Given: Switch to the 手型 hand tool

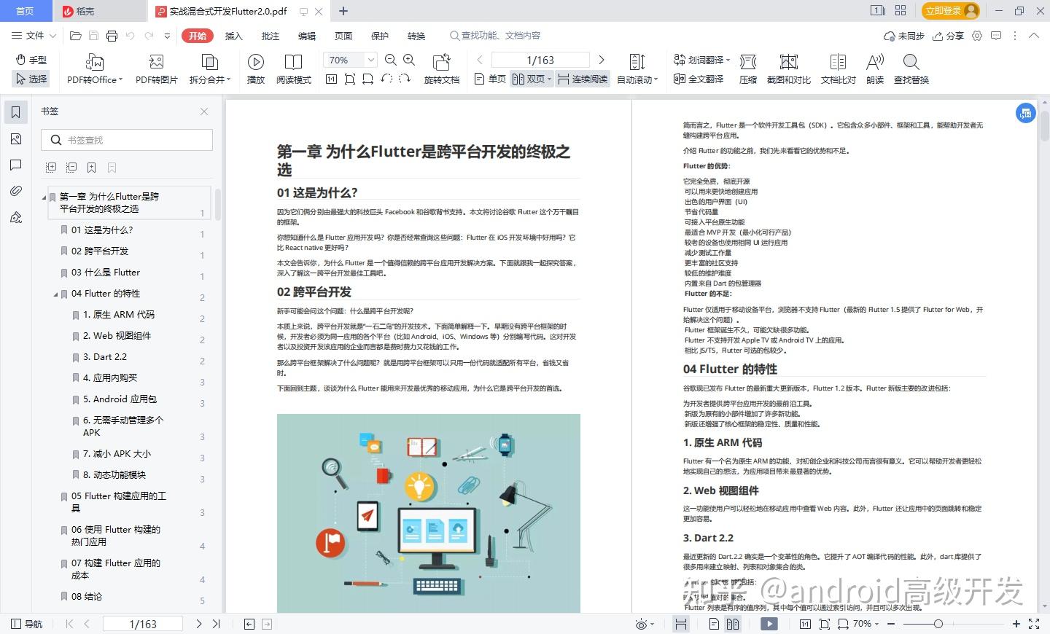Looking at the screenshot, I should point(31,59).
